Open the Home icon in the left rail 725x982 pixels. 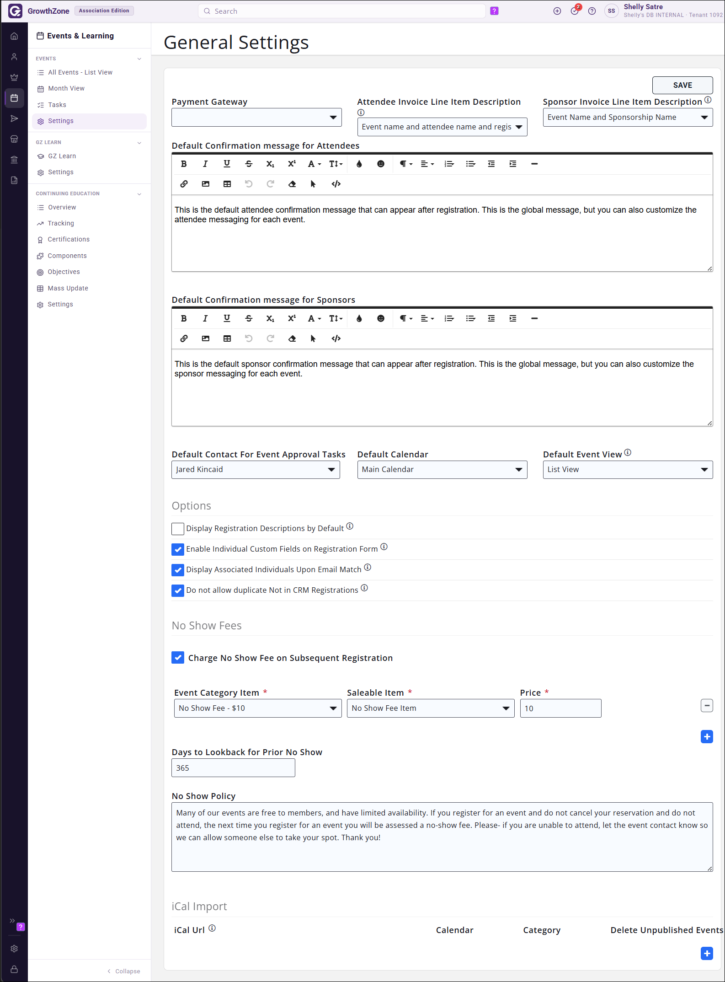(14, 36)
